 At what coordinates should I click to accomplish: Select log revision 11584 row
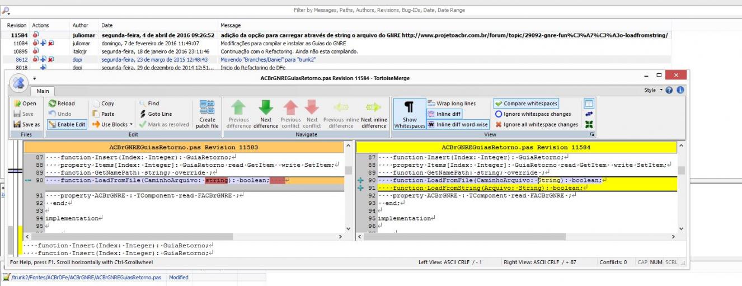pyautogui.click(x=371, y=35)
